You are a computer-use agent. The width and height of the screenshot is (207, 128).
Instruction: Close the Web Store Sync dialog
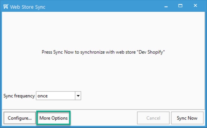pyautogui.click(x=195, y=5)
